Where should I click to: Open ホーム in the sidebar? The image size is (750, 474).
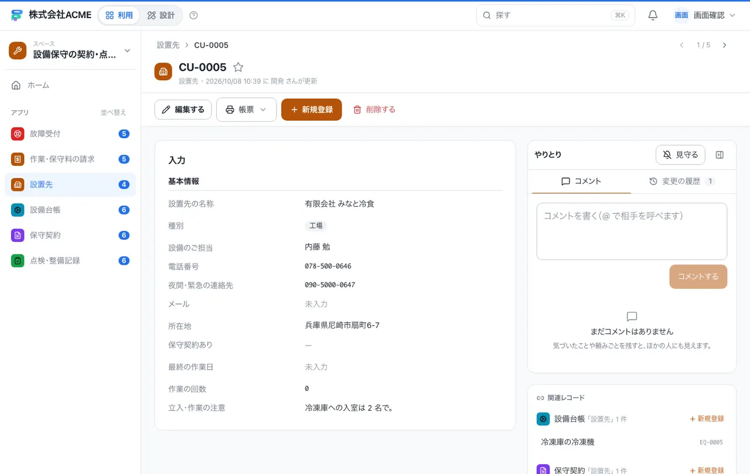pyautogui.click(x=70, y=86)
